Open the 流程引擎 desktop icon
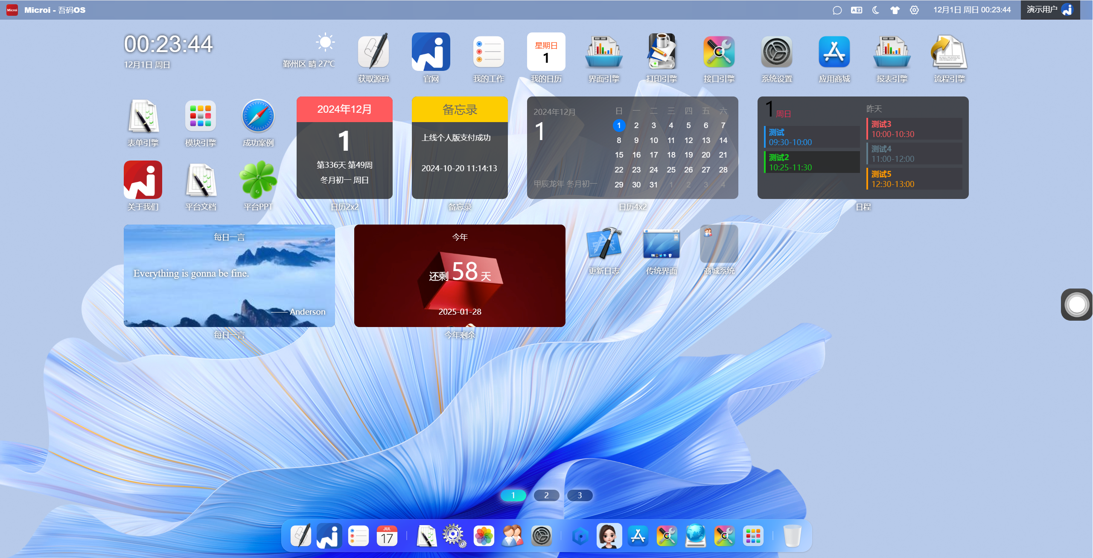The width and height of the screenshot is (1093, 558). click(949, 53)
